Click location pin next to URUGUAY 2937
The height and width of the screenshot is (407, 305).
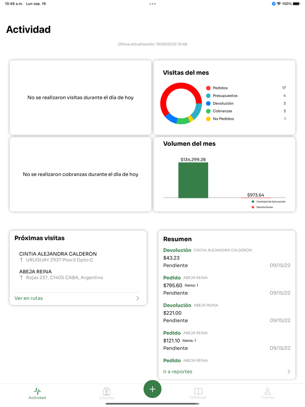21,260
